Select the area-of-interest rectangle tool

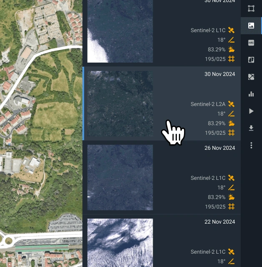click(x=251, y=8)
